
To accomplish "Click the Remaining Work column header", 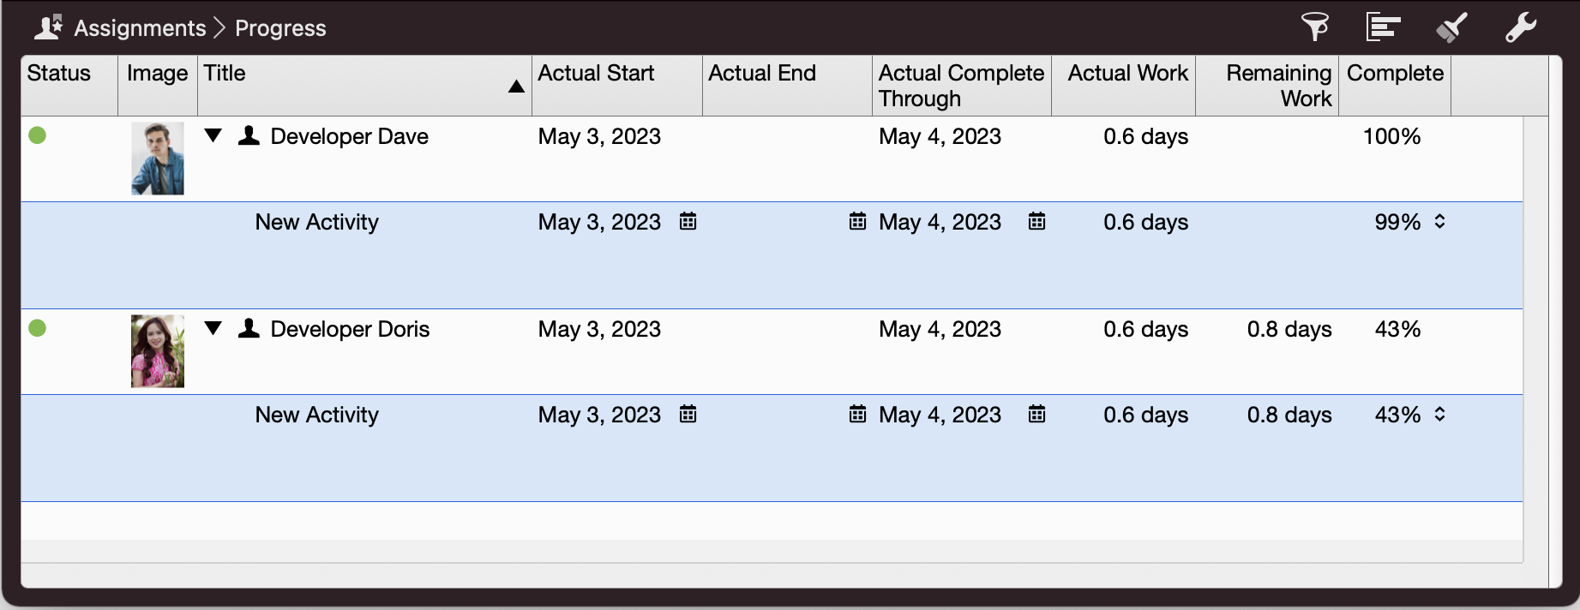I will coord(1278,86).
